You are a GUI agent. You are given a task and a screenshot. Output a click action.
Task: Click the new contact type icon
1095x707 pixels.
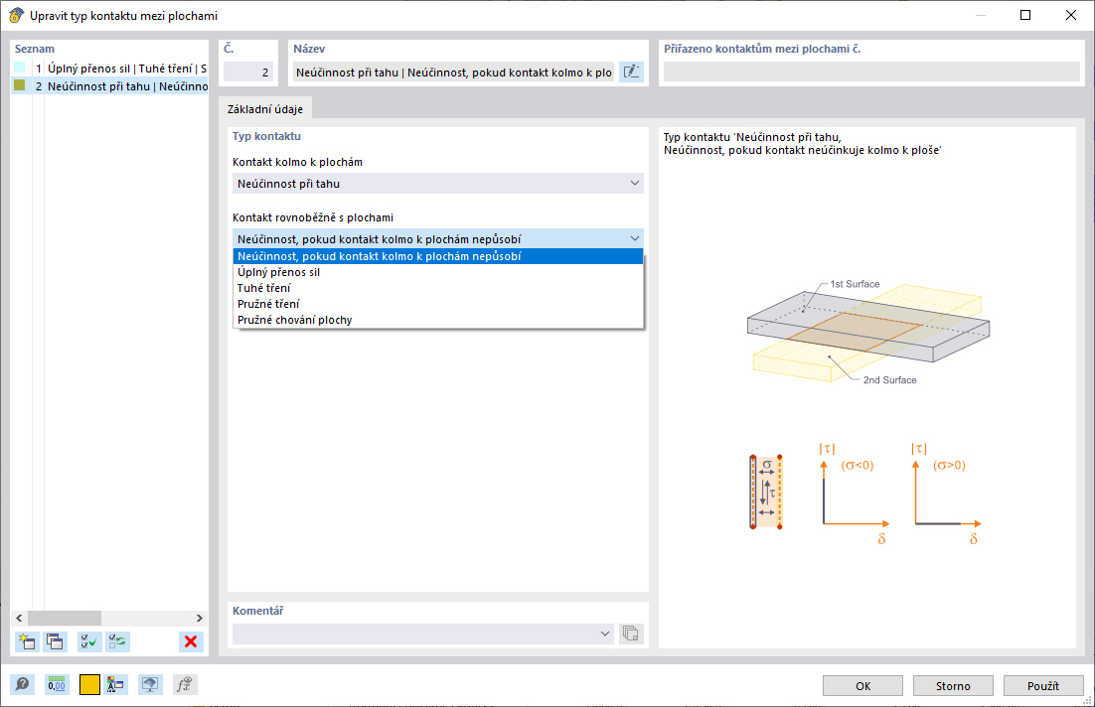tap(27, 641)
